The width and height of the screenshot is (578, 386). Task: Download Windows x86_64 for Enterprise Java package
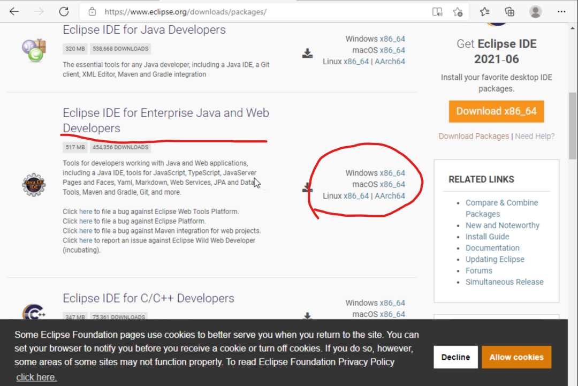pos(392,173)
